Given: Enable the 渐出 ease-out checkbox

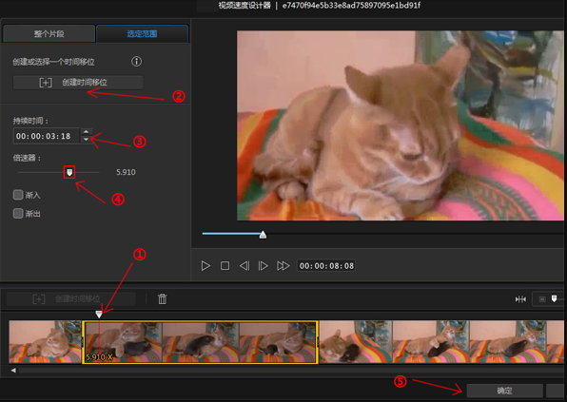Looking at the screenshot, I should 18,213.
